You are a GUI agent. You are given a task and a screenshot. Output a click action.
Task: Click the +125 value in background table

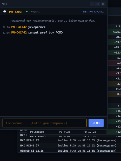click(117, 32)
